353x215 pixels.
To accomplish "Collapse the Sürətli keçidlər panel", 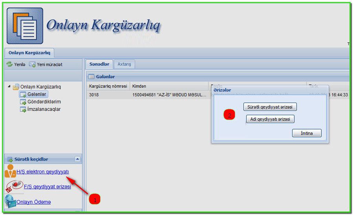I will (77, 159).
